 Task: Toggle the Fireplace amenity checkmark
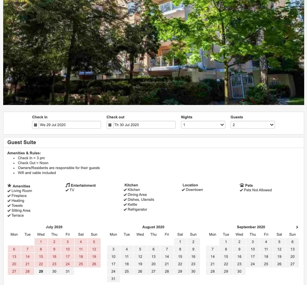tap(10, 196)
